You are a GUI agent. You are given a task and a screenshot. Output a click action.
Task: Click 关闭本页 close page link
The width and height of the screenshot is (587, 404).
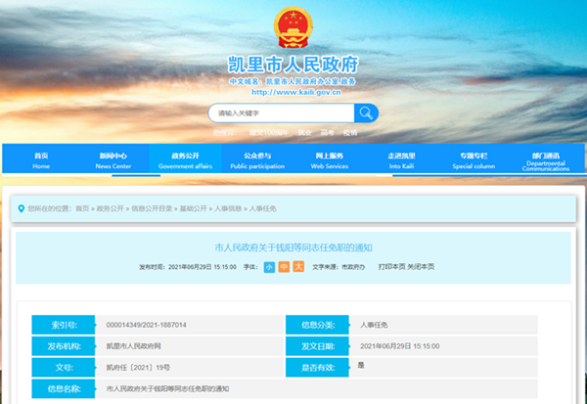(421, 266)
